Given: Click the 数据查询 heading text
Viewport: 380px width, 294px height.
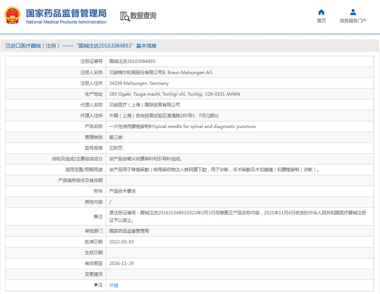Looking at the screenshot, I should (143, 16).
